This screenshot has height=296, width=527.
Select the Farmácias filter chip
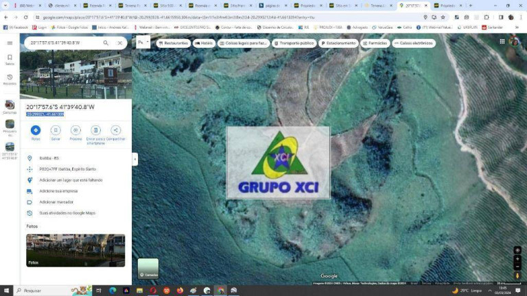(x=375, y=43)
